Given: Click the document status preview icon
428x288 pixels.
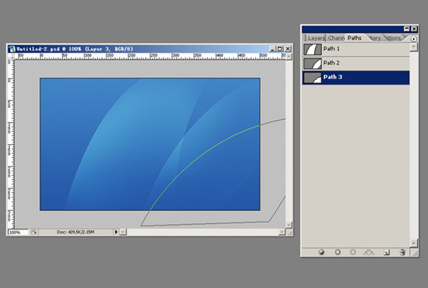Looking at the screenshot, I should pos(33,232).
